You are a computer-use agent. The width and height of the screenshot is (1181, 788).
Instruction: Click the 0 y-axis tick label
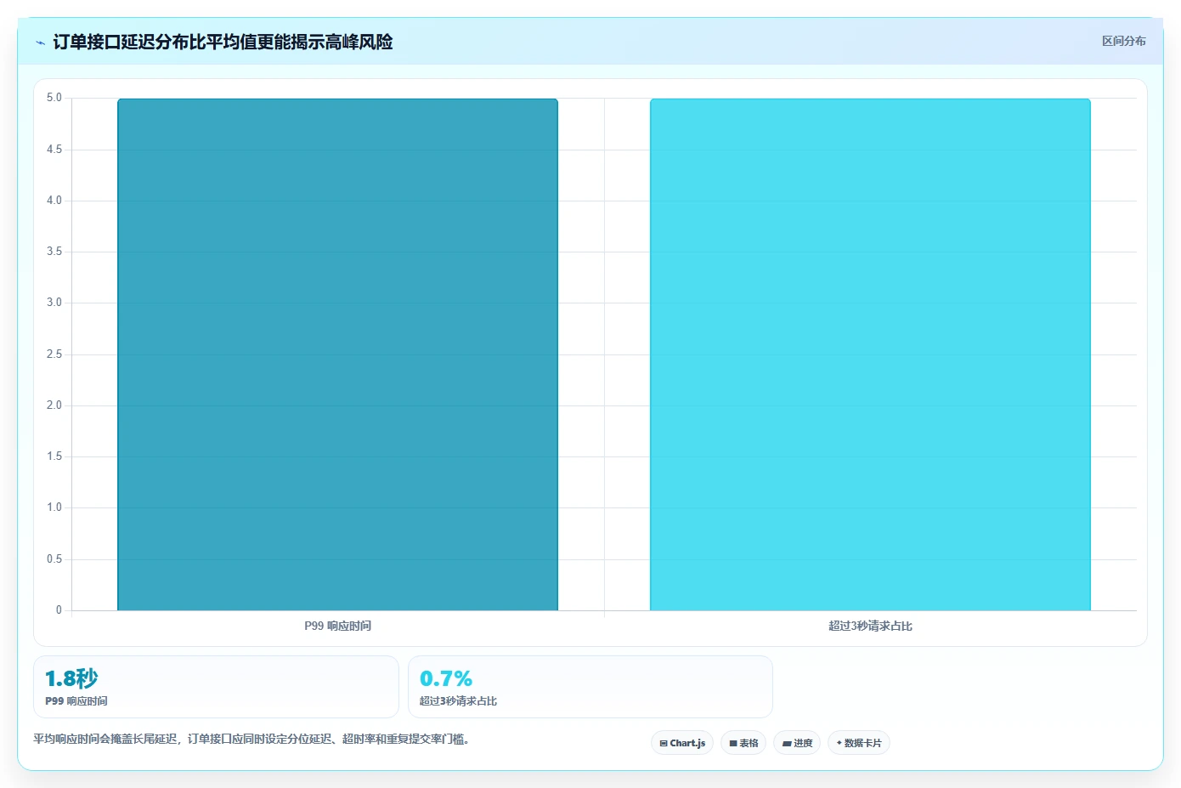pyautogui.click(x=59, y=609)
